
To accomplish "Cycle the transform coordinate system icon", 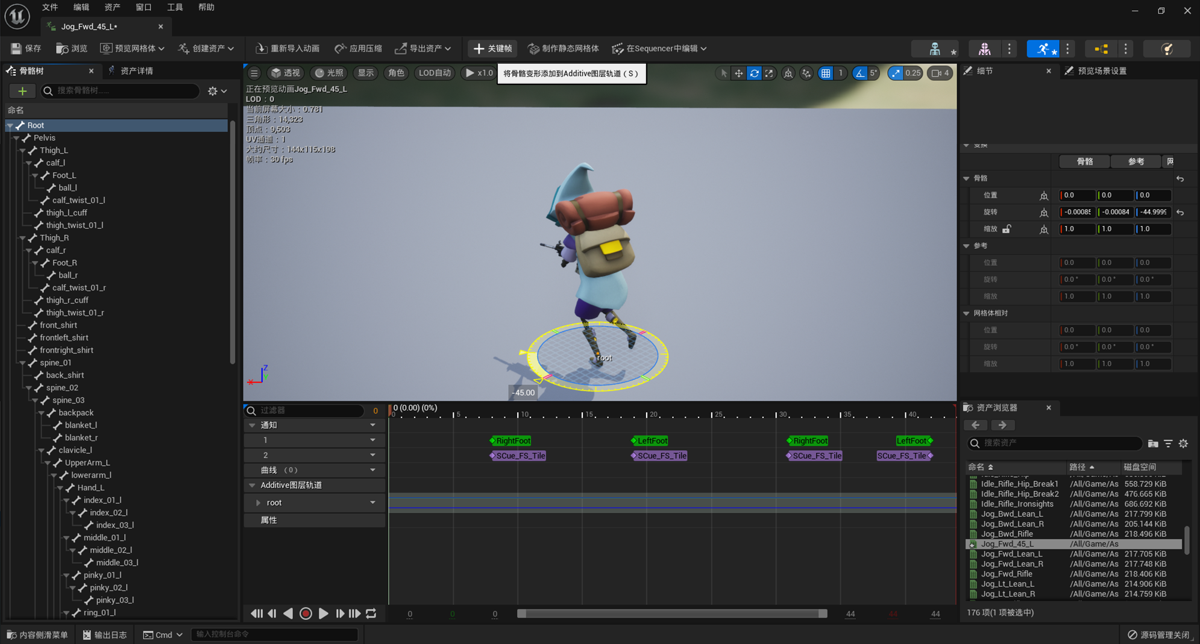I will tap(788, 73).
